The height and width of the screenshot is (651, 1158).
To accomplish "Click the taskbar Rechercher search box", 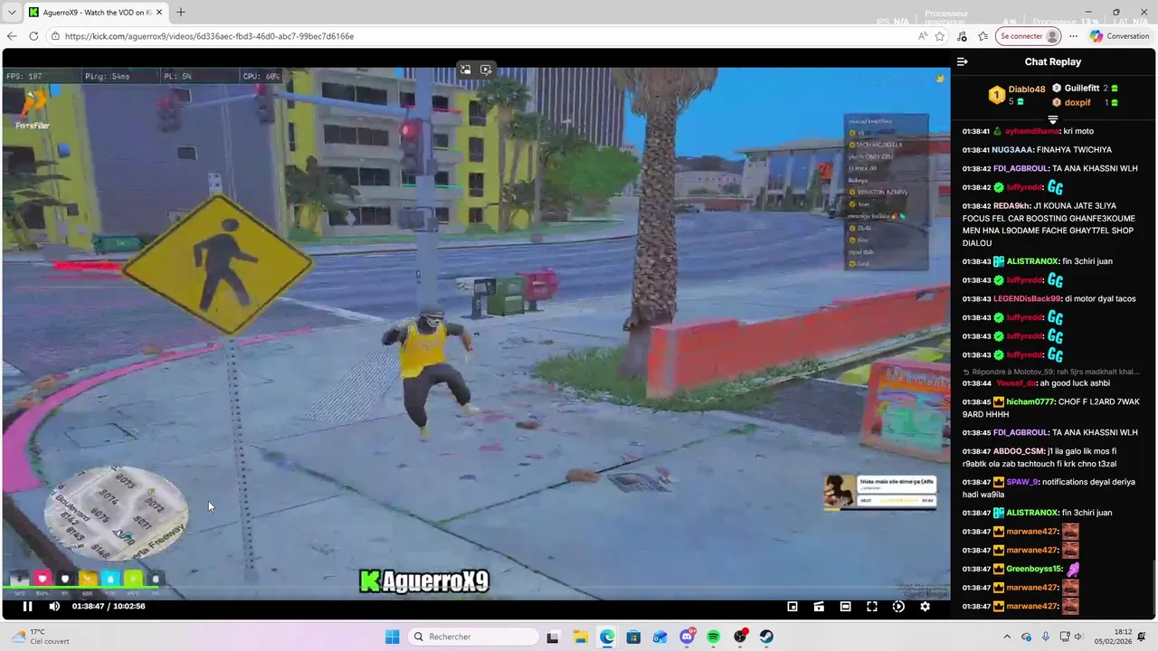I will pyautogui.click(x=473, y=637).
